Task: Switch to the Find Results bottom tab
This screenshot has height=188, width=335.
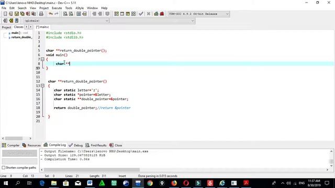Action: (x=96, y=145)
